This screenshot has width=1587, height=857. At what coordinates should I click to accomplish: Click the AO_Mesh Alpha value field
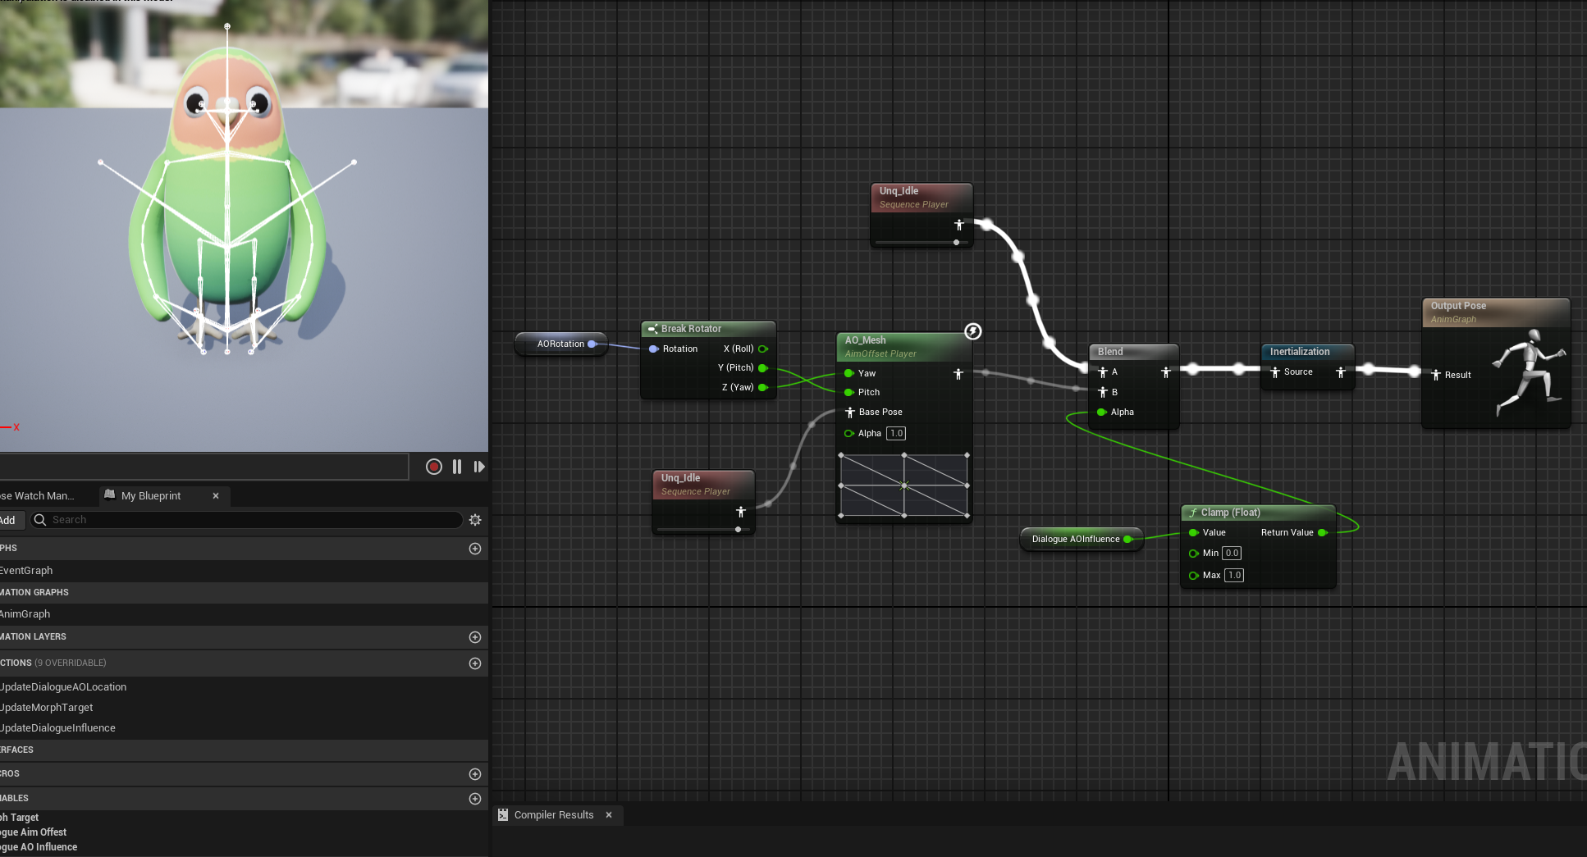click(896, 434)
